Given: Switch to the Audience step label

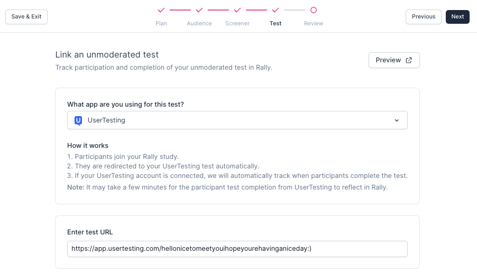Looking at the screenshot, I should pyautogui.click(x=199, y=23).
